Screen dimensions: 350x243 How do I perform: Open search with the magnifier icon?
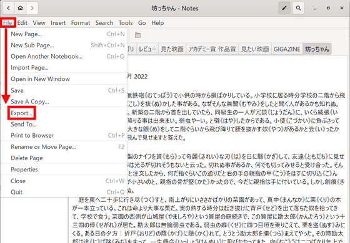pos(298,8)
